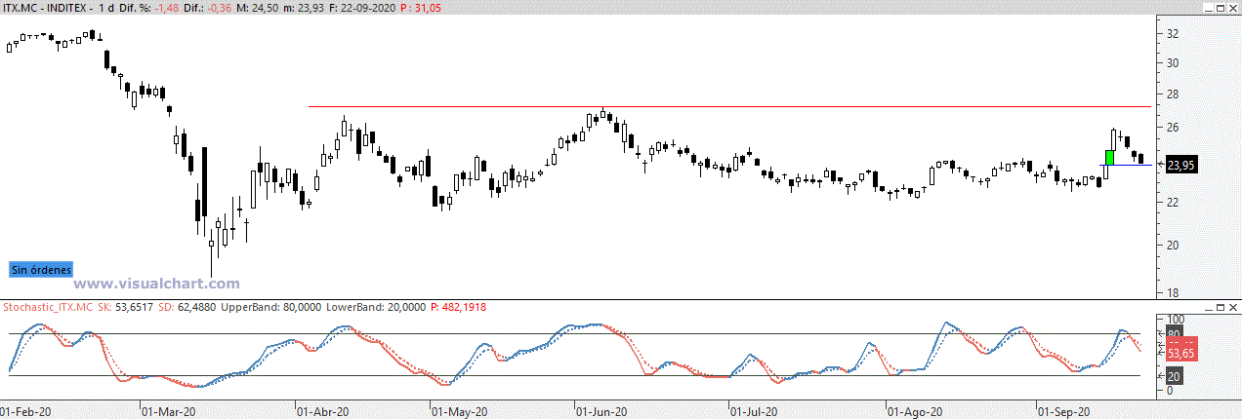Click the '01-Sep-20' date axis label

1064,412
